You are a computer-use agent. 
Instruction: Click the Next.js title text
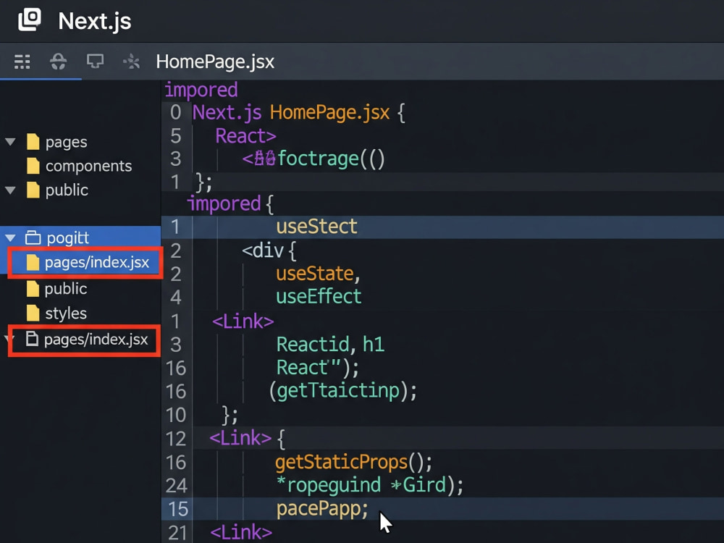(x=95, y=21)
